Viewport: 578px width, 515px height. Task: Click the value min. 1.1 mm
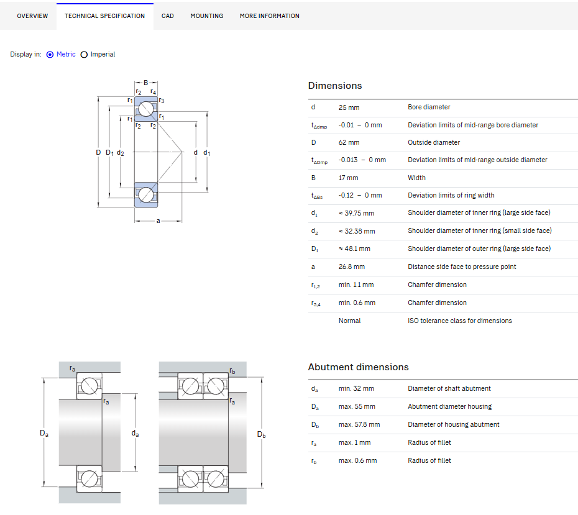coord(356,285)
